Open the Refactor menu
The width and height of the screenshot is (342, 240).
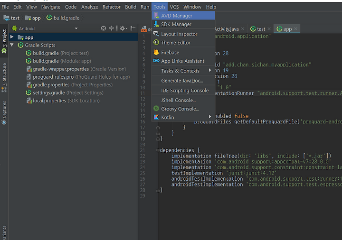click(x=112, y=7)
